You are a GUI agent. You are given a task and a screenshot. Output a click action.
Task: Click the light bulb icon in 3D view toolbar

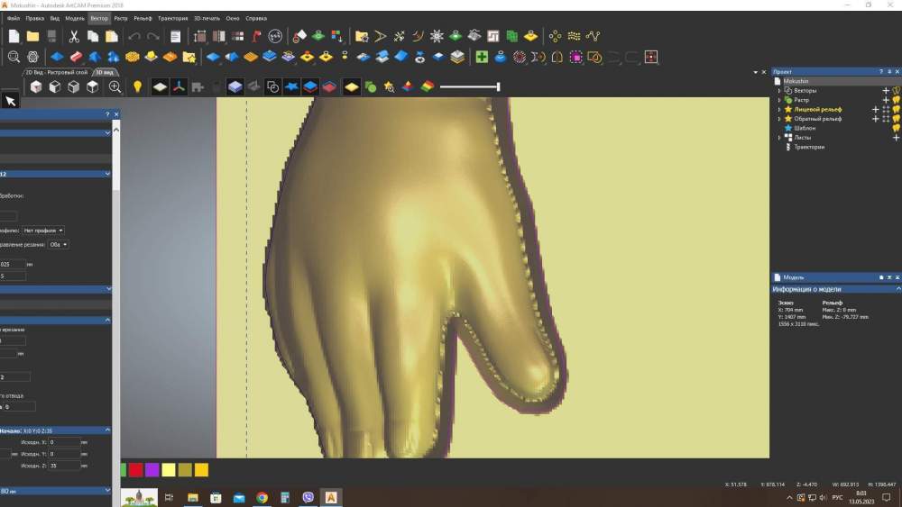coord(138,87)
